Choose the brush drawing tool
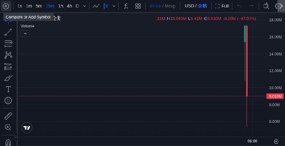This screenshot has height=146, width=285. tap(8, 78)
